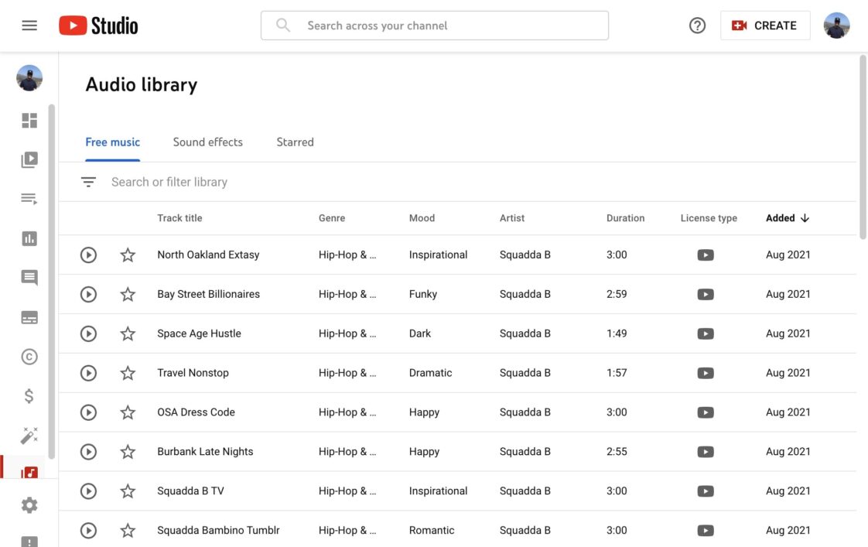Click the search across your channel field

tap(435, 25)
